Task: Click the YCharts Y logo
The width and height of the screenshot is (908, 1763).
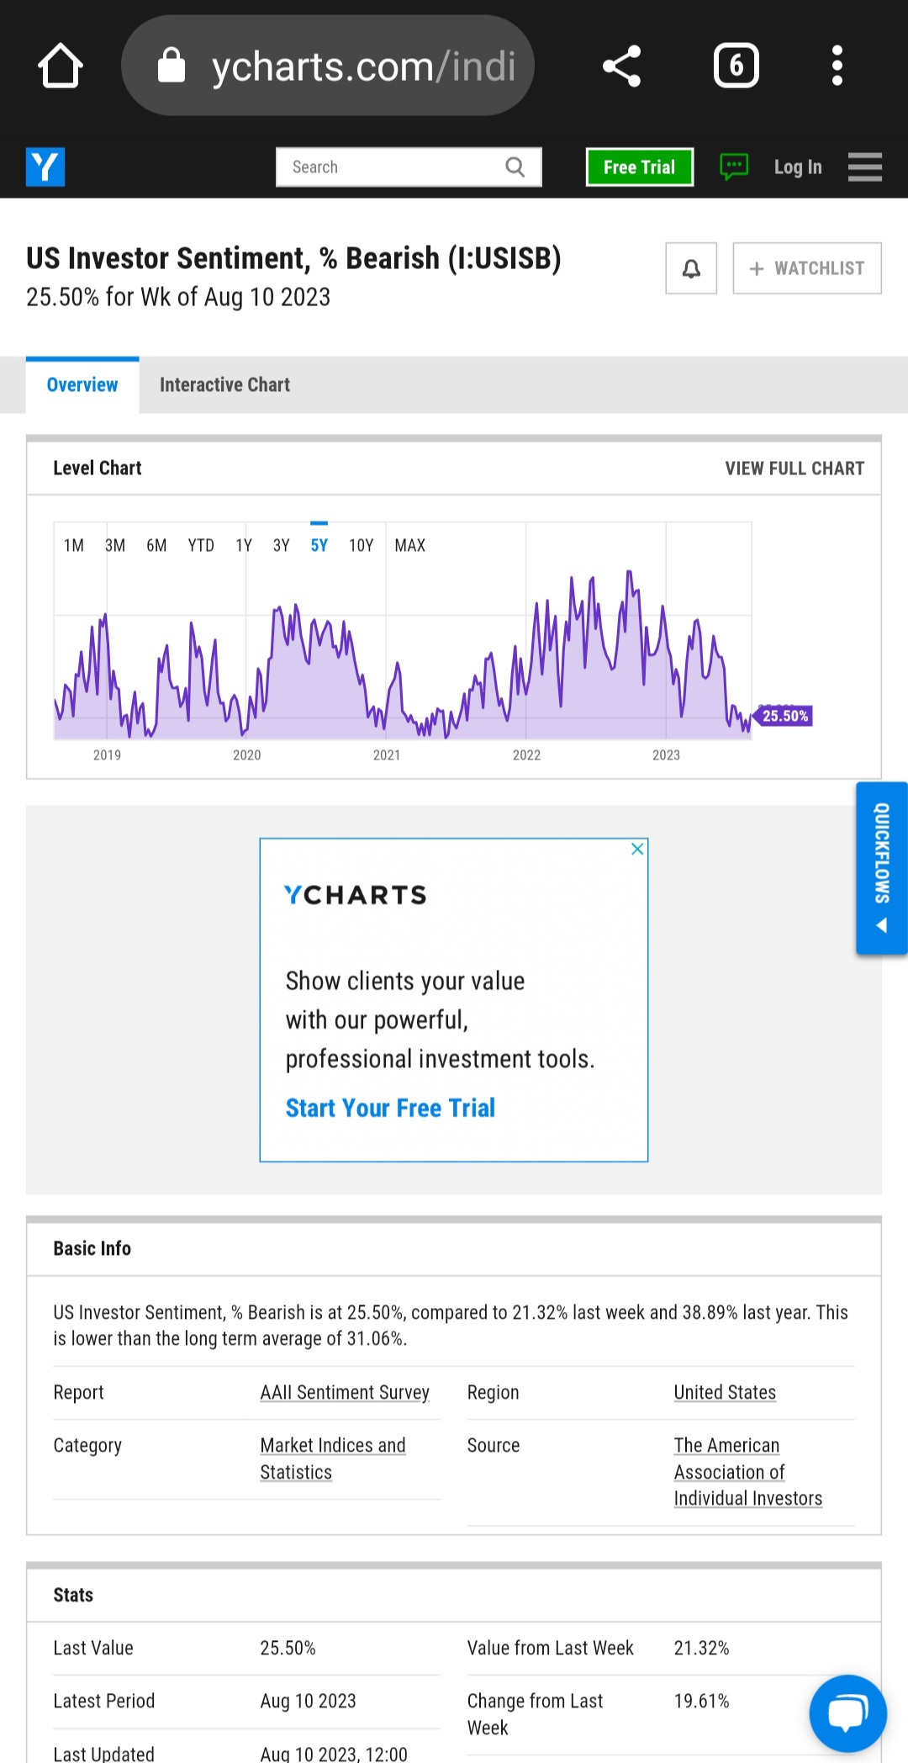Action: point(45,167)
